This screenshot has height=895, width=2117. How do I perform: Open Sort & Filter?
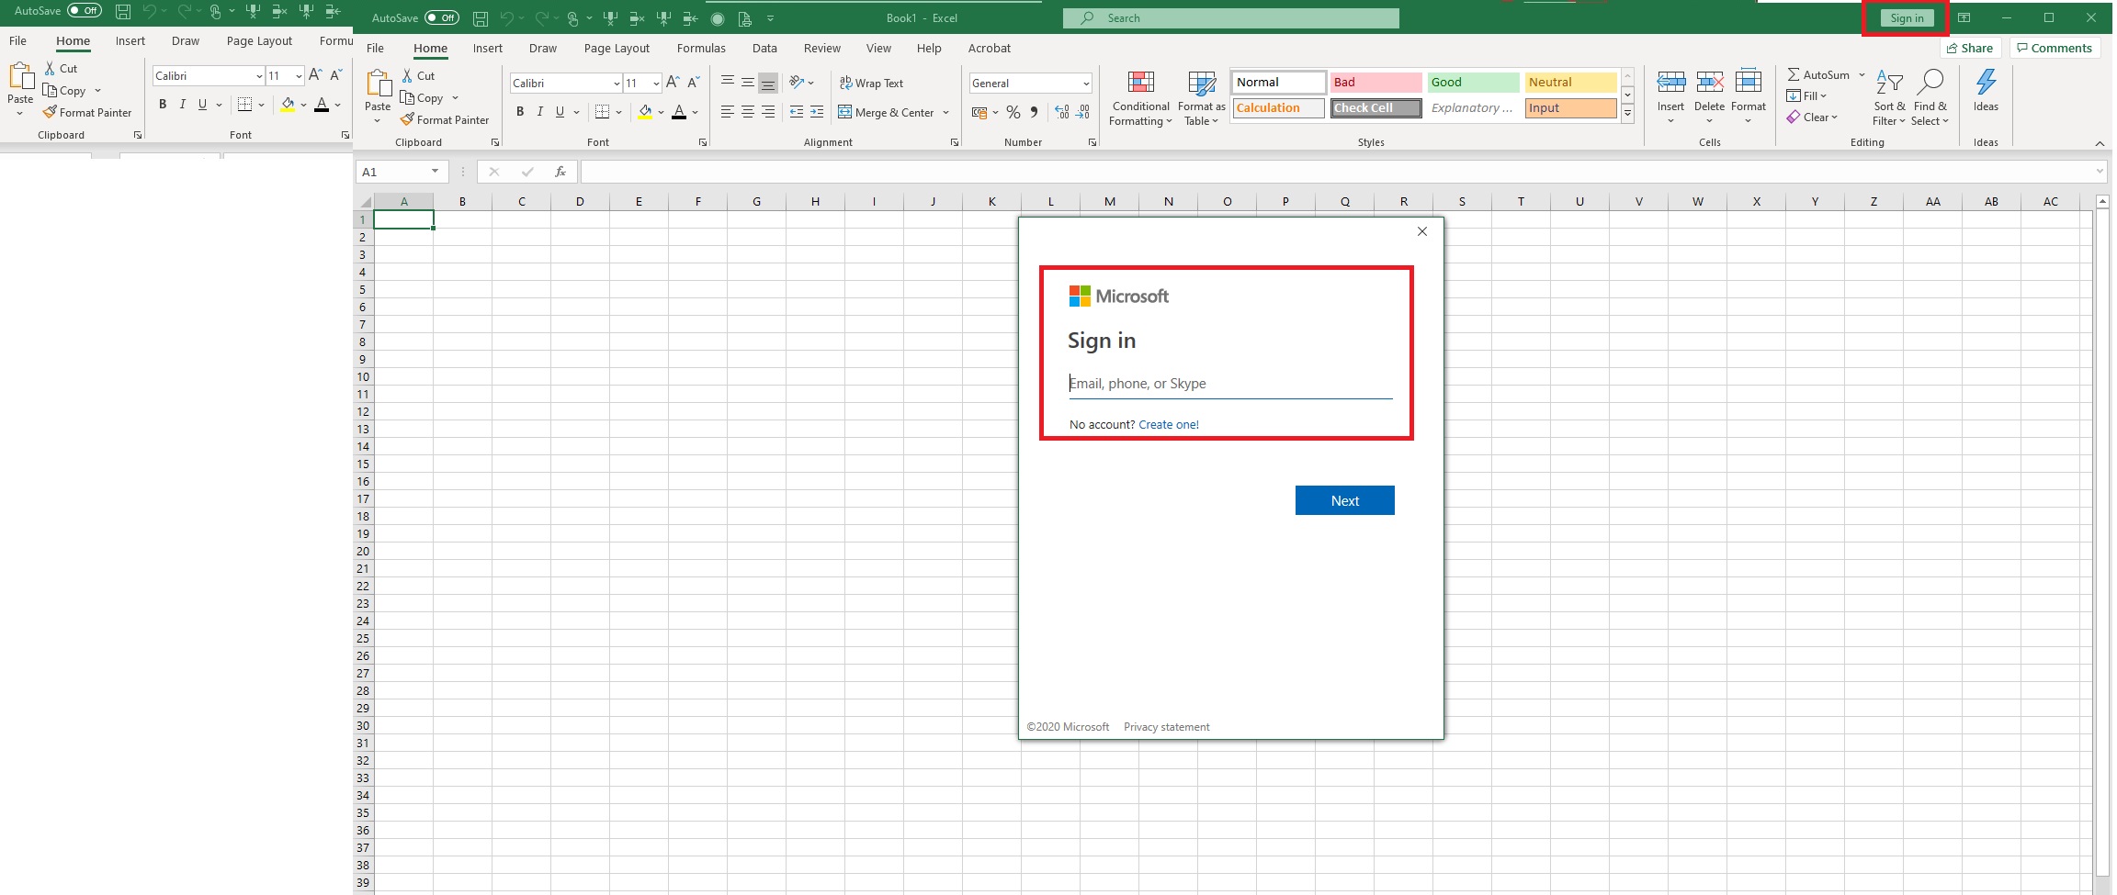1889,98
